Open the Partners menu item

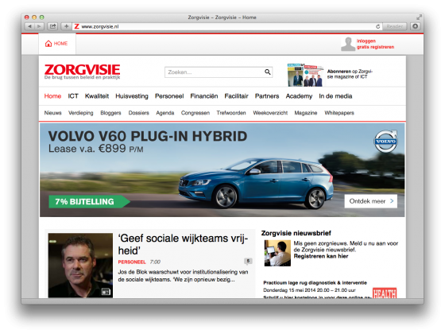267,96
